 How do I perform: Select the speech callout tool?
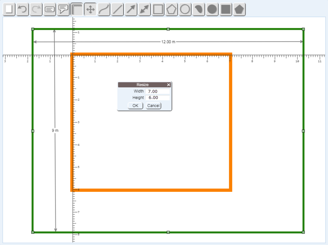click(63, 9)
